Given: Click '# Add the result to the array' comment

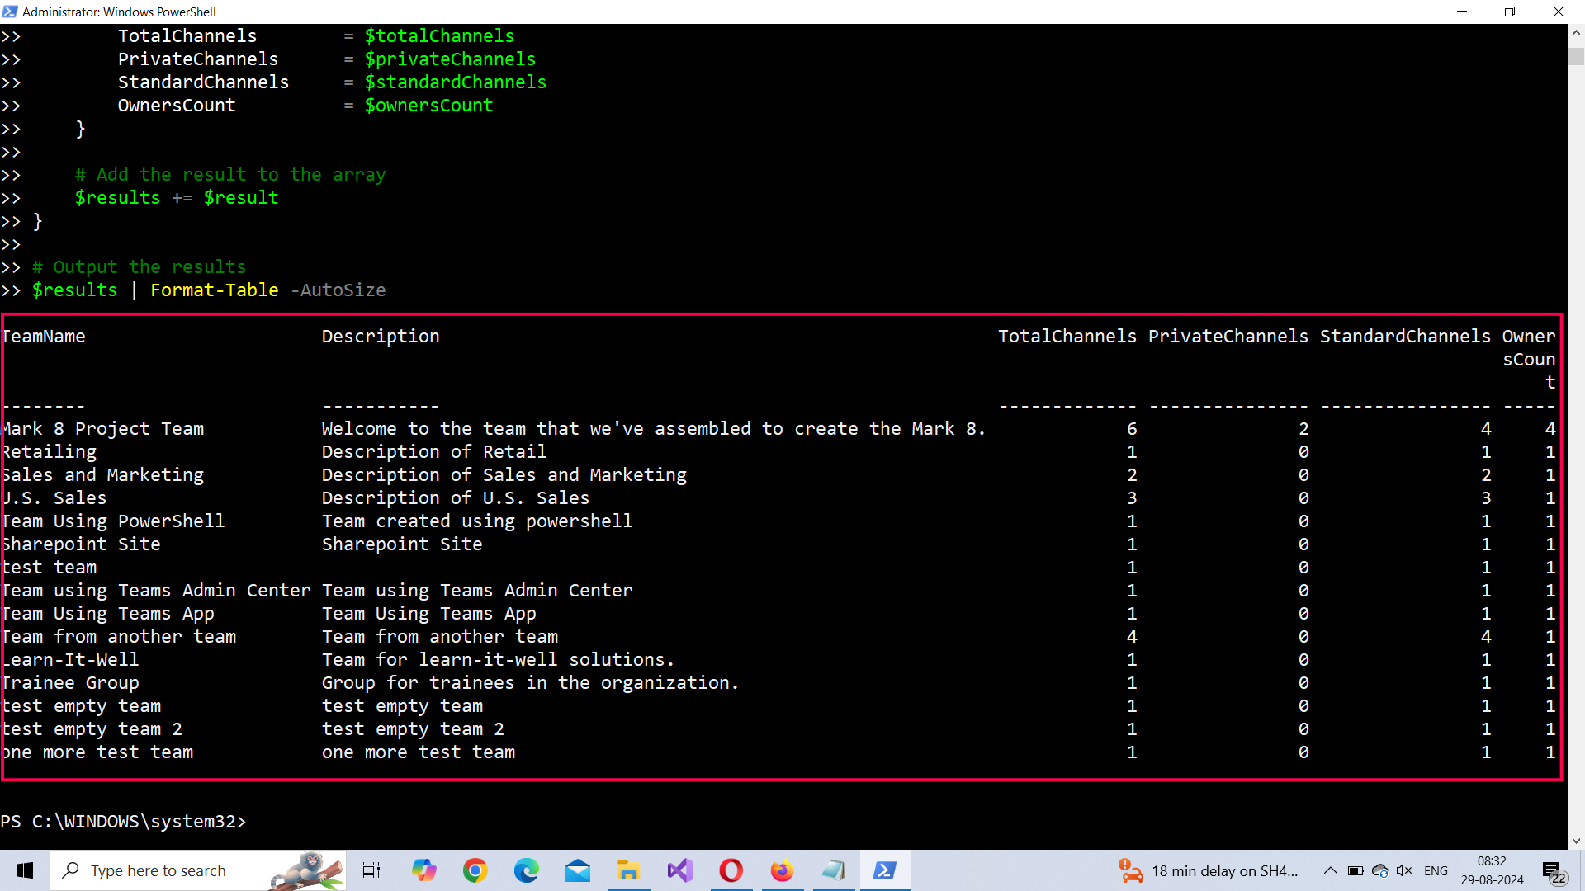Looking at the screenshot, I should click(x=230, y=175).
